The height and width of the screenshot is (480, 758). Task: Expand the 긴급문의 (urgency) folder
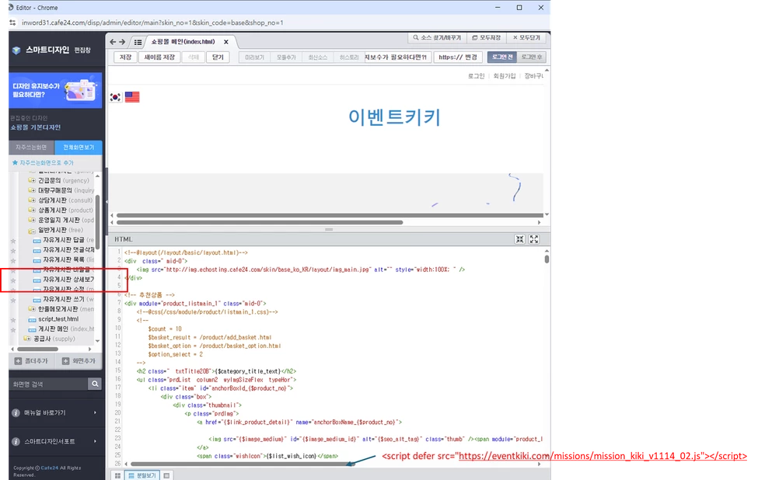point(32,180)
